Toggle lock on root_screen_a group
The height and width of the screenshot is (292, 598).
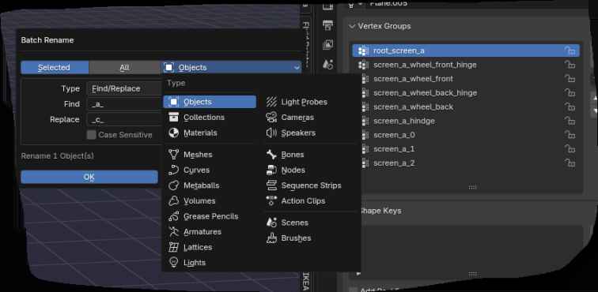(x=570, y=51)
